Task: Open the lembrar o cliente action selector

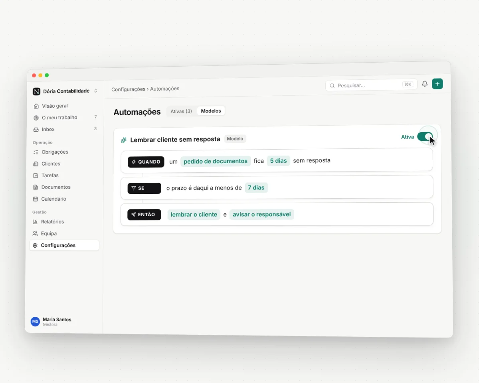Action: point(194,215)
